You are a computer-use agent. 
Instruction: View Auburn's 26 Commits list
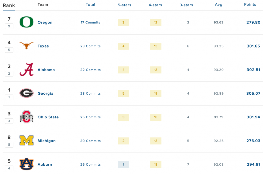pos(90,165)
